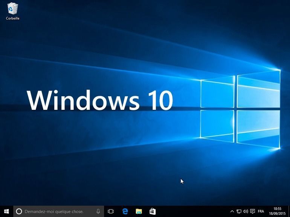Select the Corbeille recycle bin icon
This screenshot has width=290, height=217.
tap(12, 11)
